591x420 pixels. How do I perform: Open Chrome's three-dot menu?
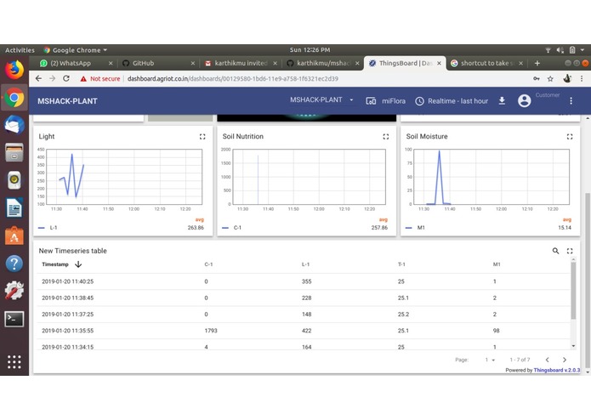(x=582, y=79)
